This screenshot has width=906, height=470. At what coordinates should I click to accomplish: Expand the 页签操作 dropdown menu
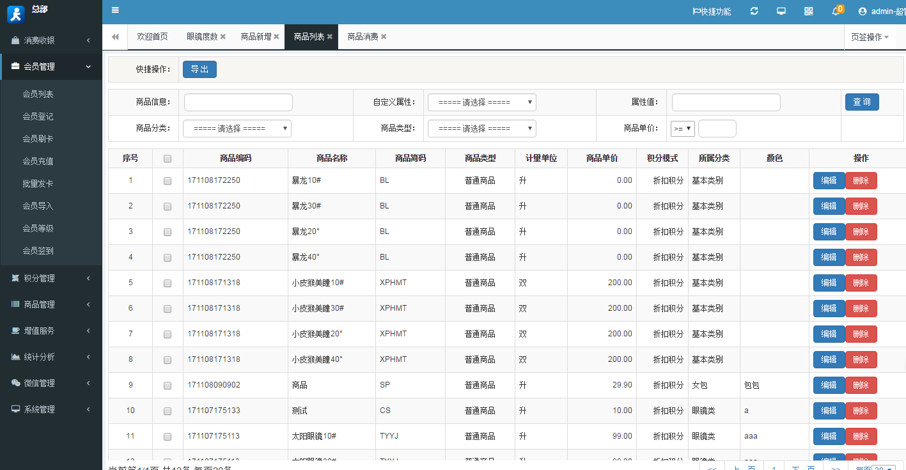[x=870, y=37]
